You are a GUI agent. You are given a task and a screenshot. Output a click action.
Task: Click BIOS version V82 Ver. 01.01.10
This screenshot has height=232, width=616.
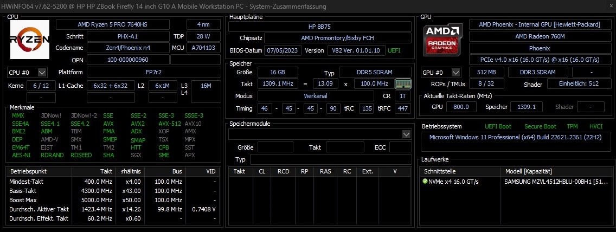pyautogui.click(x=356, y=50)
